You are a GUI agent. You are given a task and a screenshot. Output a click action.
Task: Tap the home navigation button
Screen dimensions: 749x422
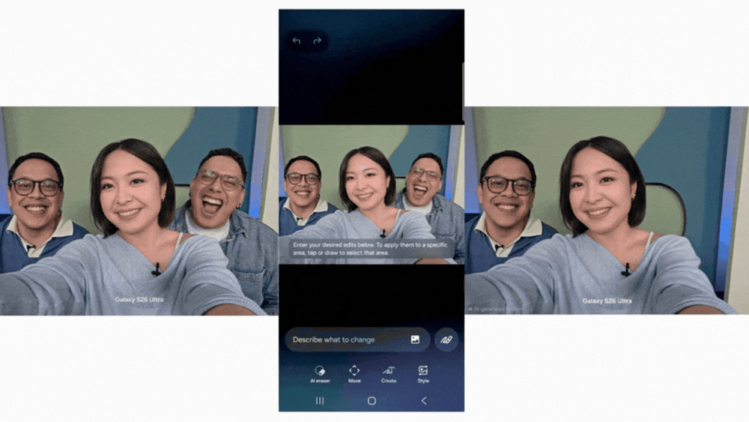click(372, 401)
